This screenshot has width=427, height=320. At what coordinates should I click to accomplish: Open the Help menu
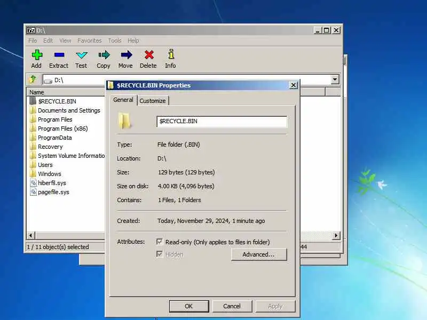click(x=133, y=41)
